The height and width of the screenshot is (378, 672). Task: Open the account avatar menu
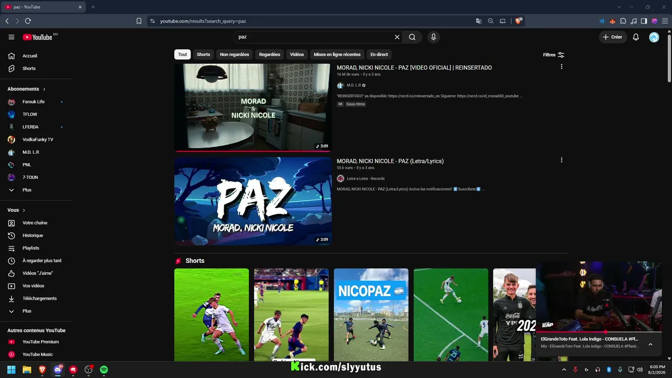[x=654, y=37]
